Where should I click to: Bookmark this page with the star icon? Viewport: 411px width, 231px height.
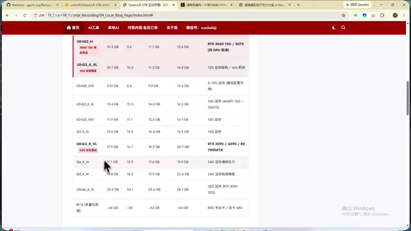pos(344,15)
